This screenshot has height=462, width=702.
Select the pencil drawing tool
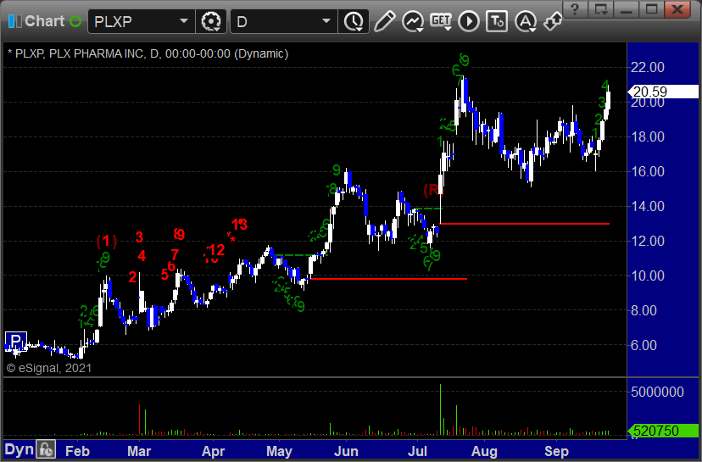point(384,21)
